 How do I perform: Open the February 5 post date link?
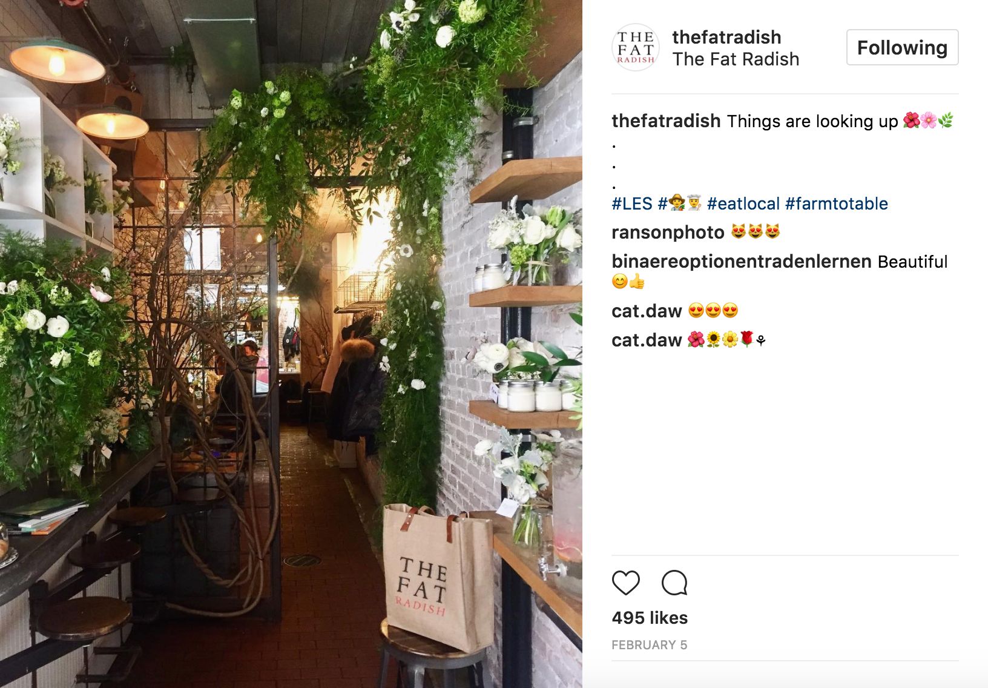(649, 645)
